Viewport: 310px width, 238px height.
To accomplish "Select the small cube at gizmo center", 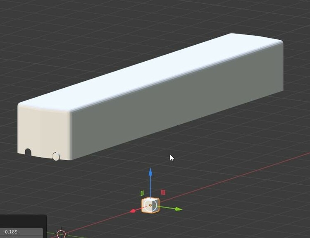I will pos(150,205).
